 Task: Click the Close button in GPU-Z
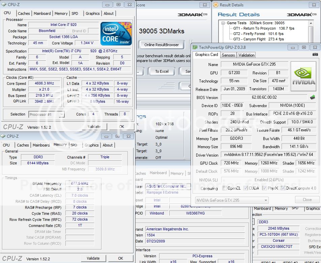(x=307, y=200)
